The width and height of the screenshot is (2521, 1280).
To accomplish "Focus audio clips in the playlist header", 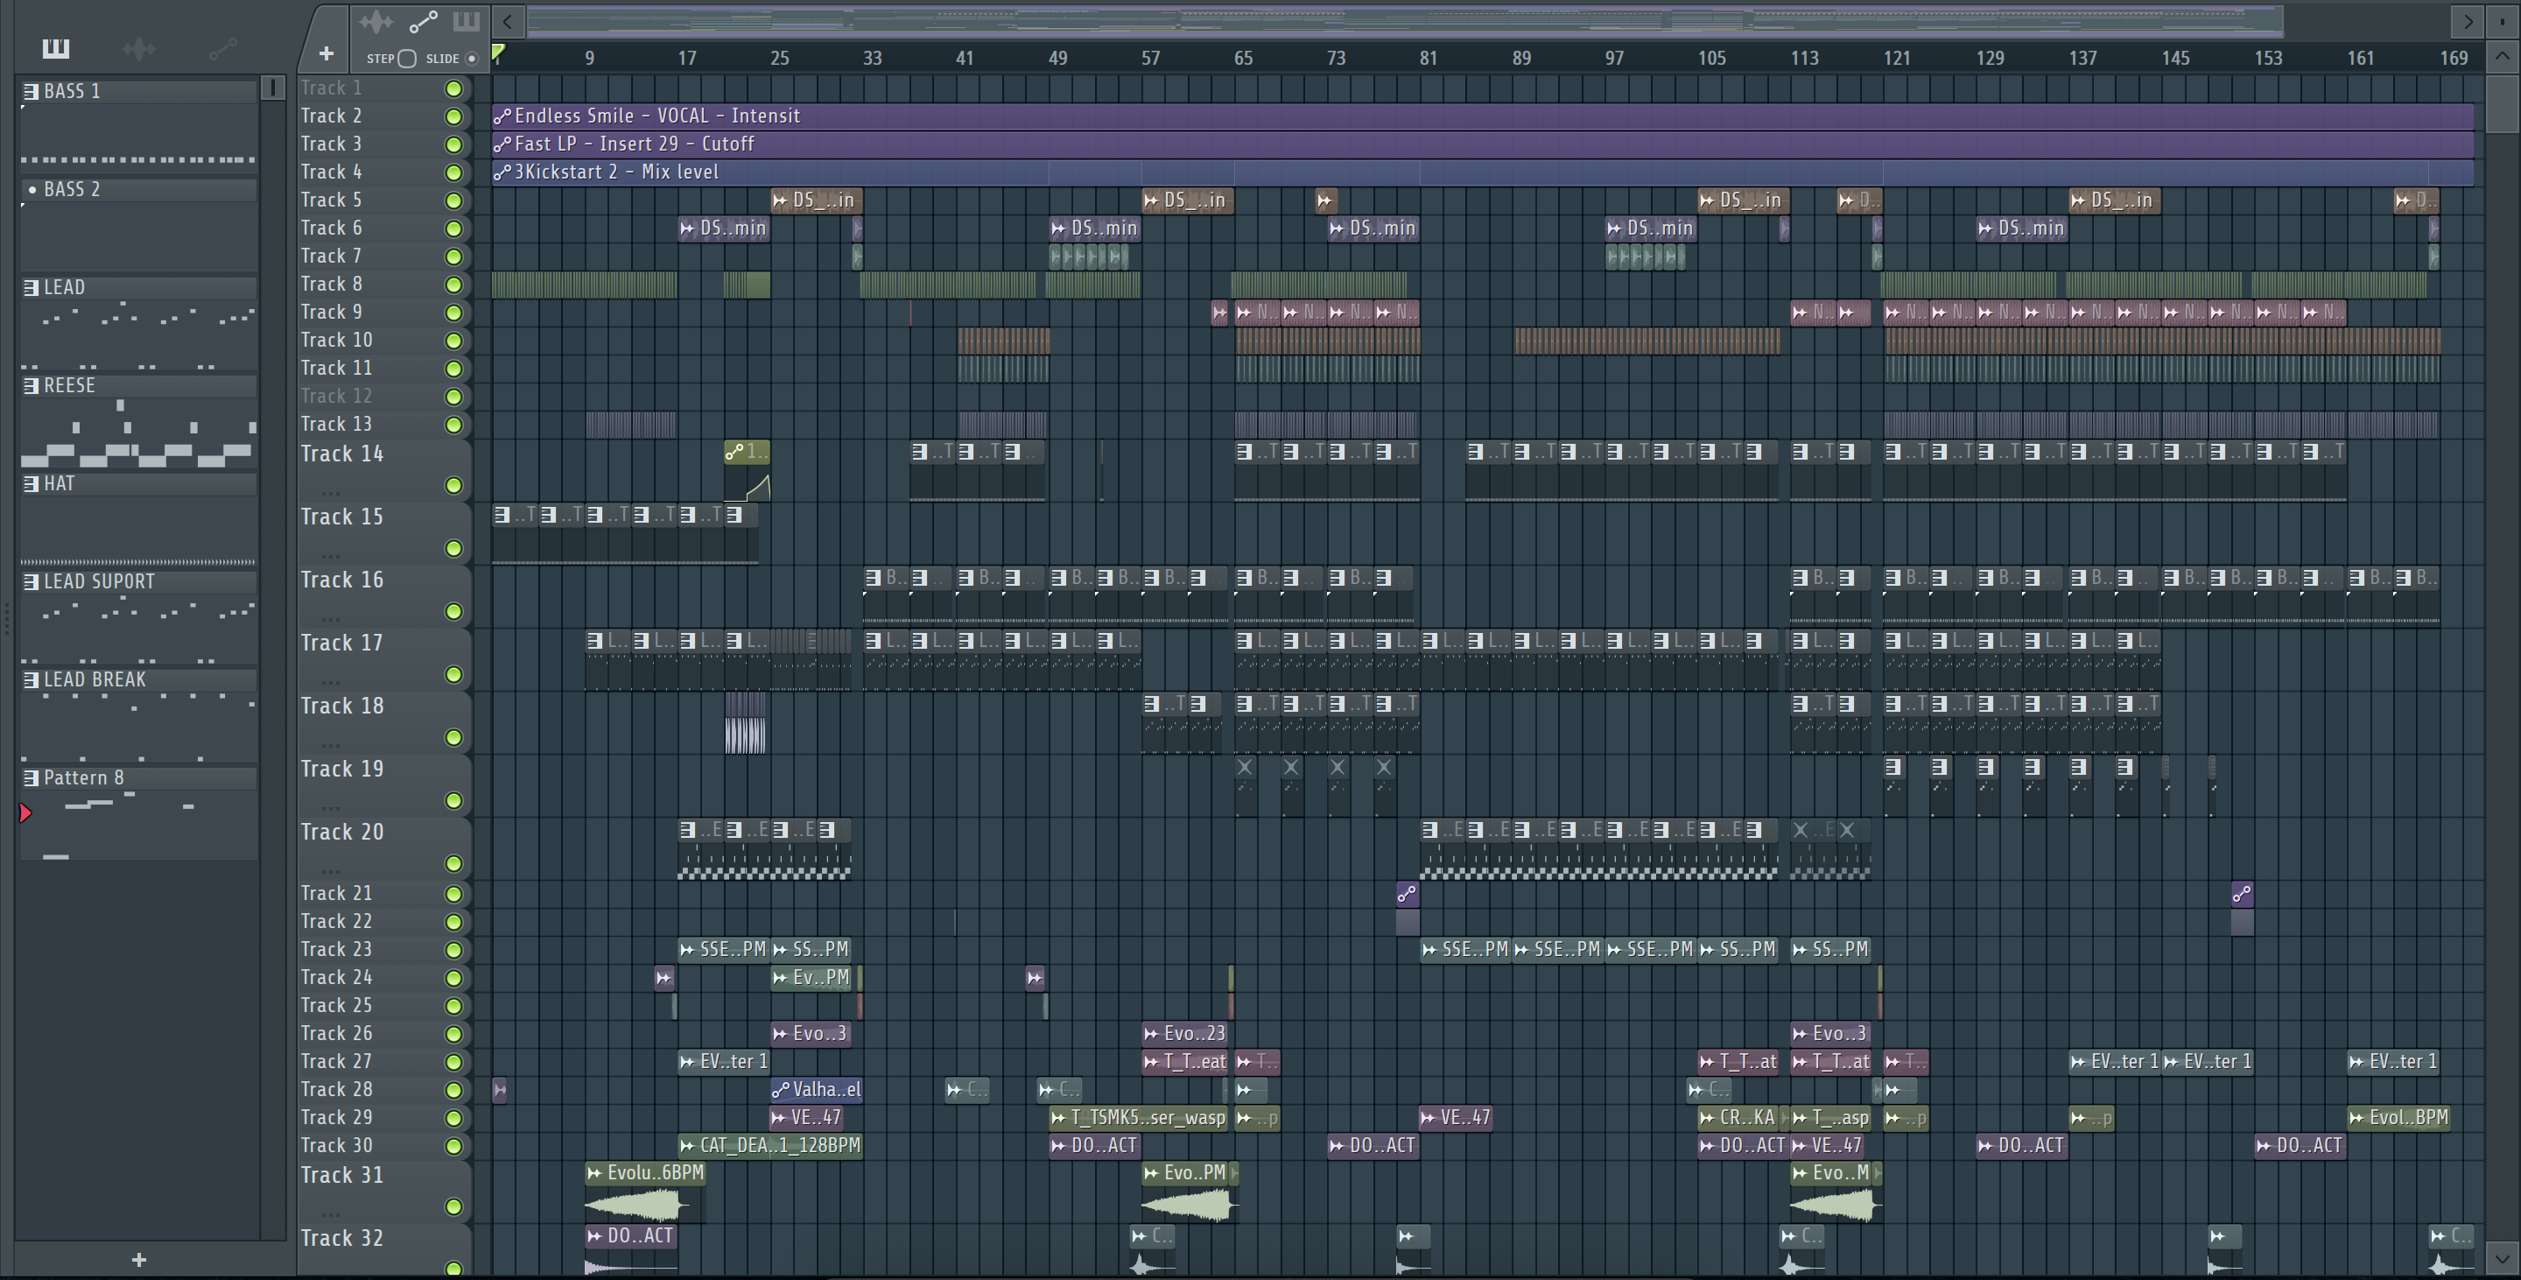I will [x=376, y=22].
